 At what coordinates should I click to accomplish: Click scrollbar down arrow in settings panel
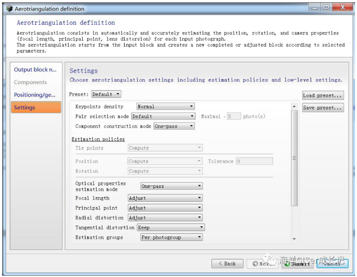[x=294, y=239]
